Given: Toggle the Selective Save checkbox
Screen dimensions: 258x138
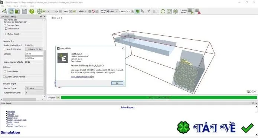Looking at the screenshot, I should pos(6,29).
